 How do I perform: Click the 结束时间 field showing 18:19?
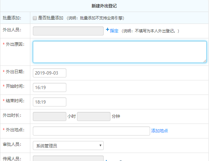click(50, 102)
